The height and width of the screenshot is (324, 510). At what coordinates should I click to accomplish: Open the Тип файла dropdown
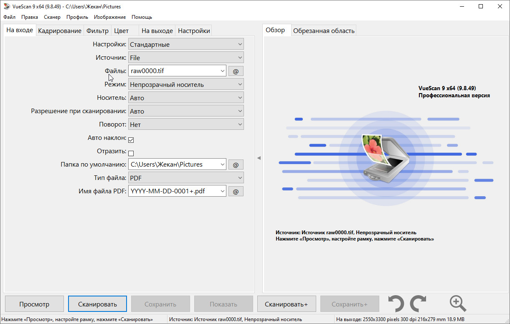coord(186,178)
